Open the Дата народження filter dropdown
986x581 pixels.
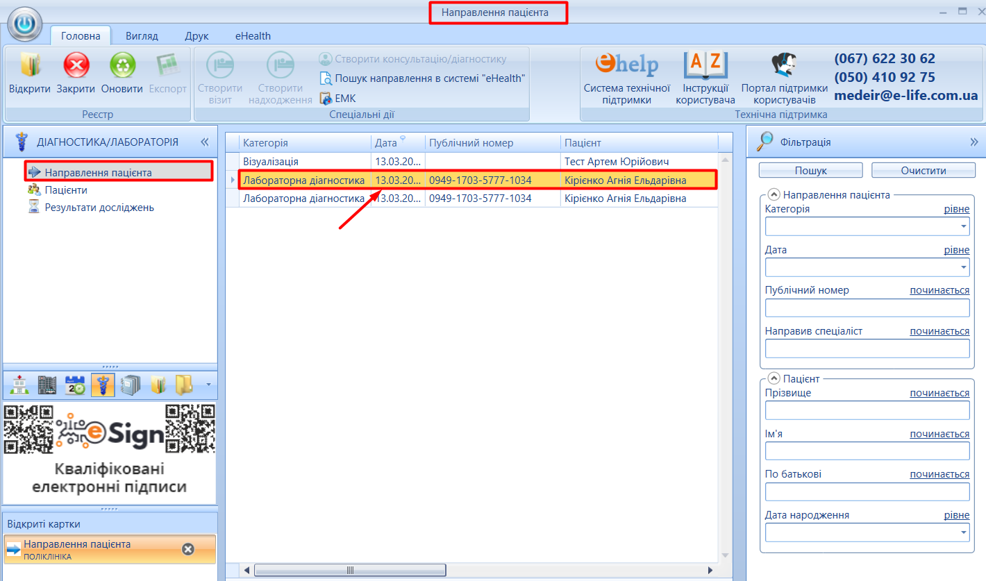pyautogui.click(x=964, y=532)
